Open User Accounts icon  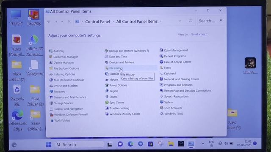162,108
